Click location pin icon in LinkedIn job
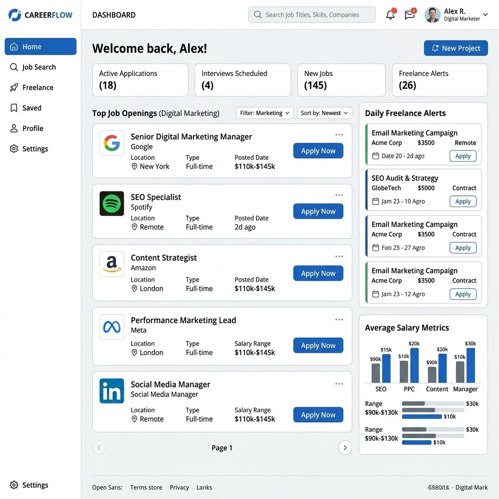499x499 pixels. tap(134, 419)
